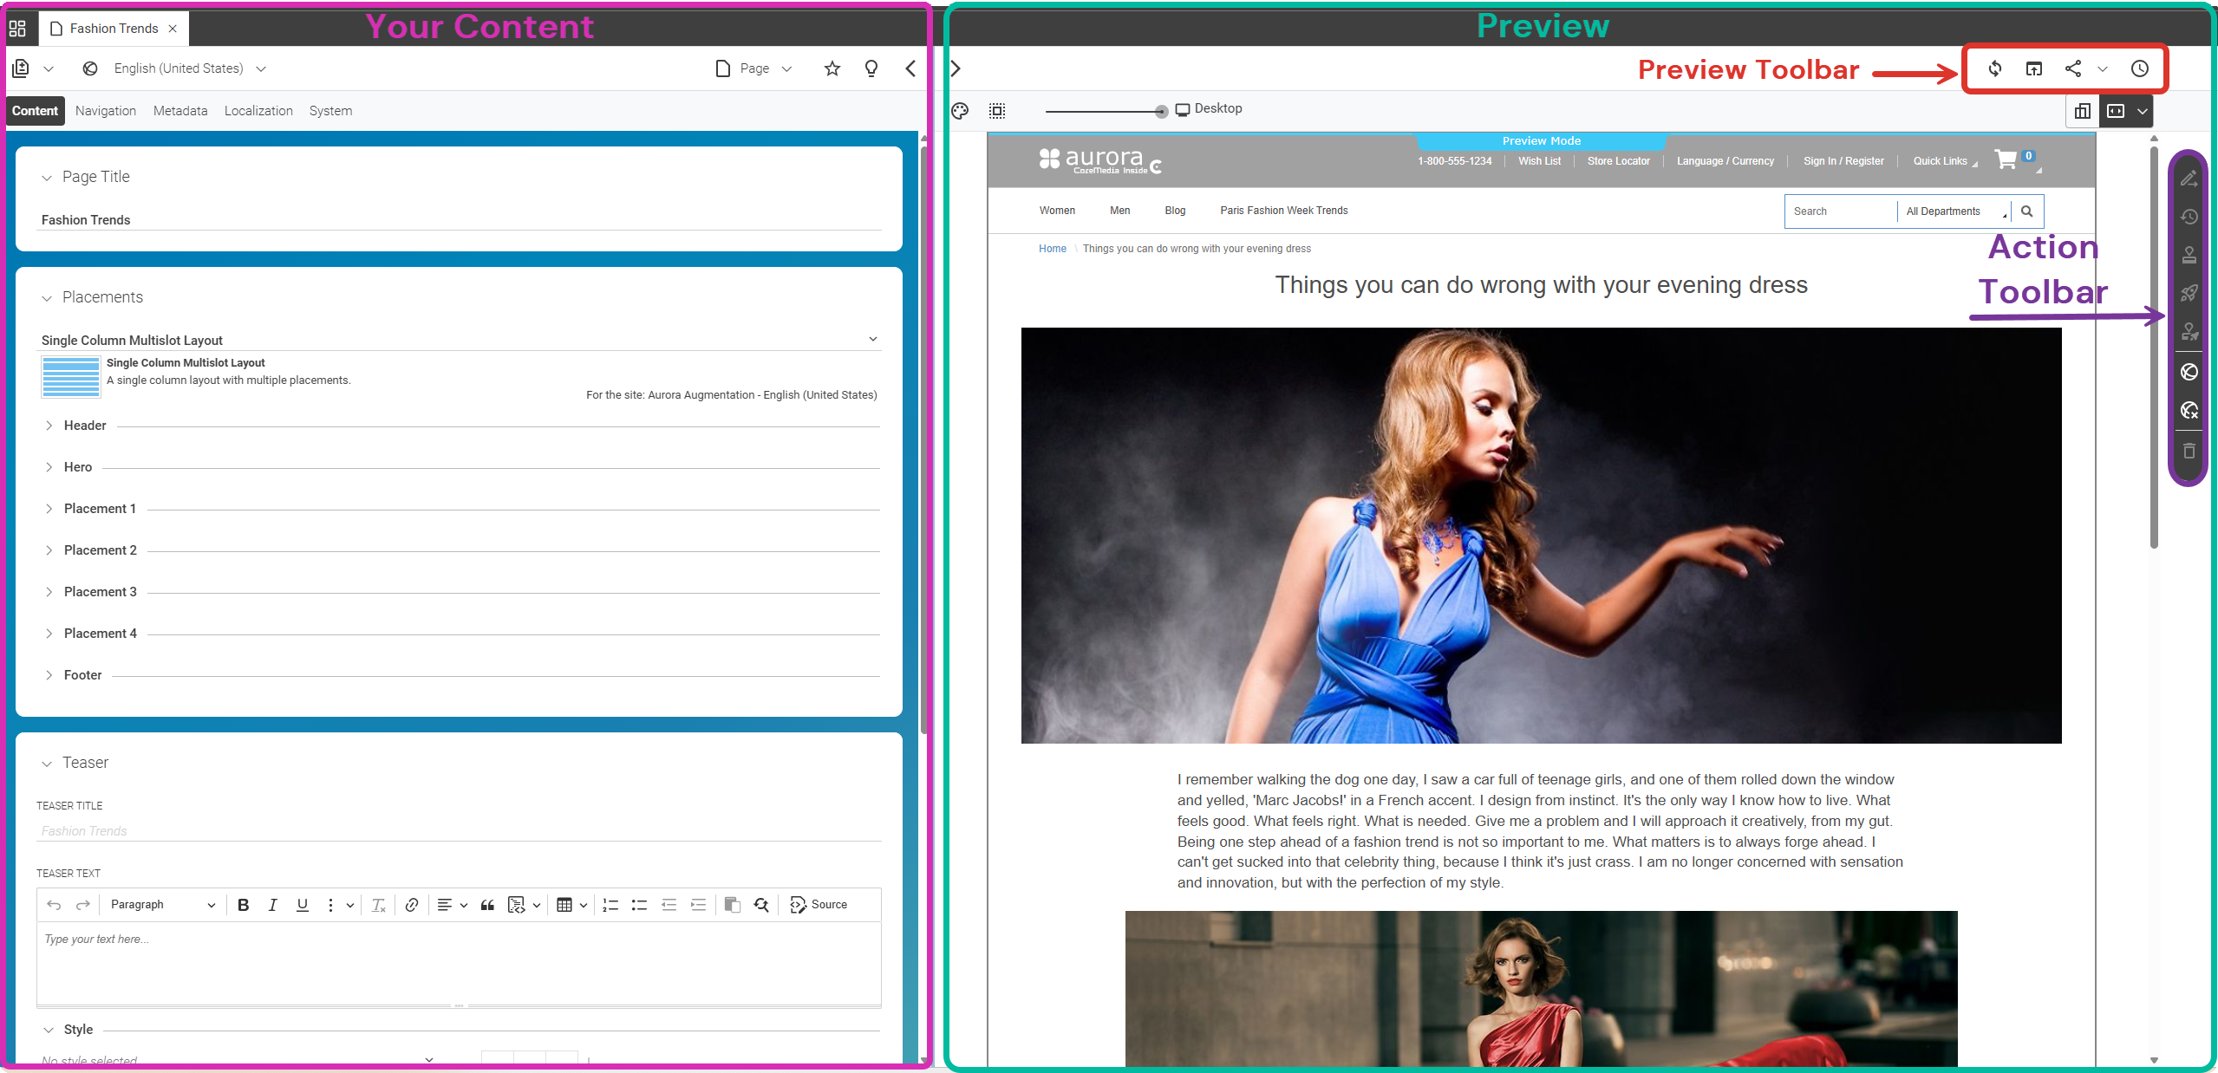Screen dimensions: 2218x1073
Task: Click the preview reload icon
Action: (x=1995, y=68)
